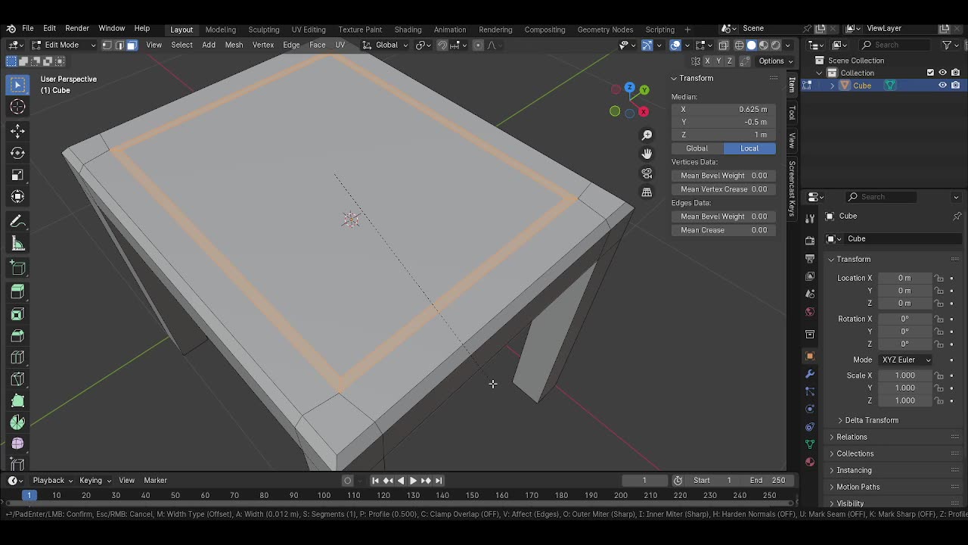Activate the Cursor tool

click(x=17, y=107)
